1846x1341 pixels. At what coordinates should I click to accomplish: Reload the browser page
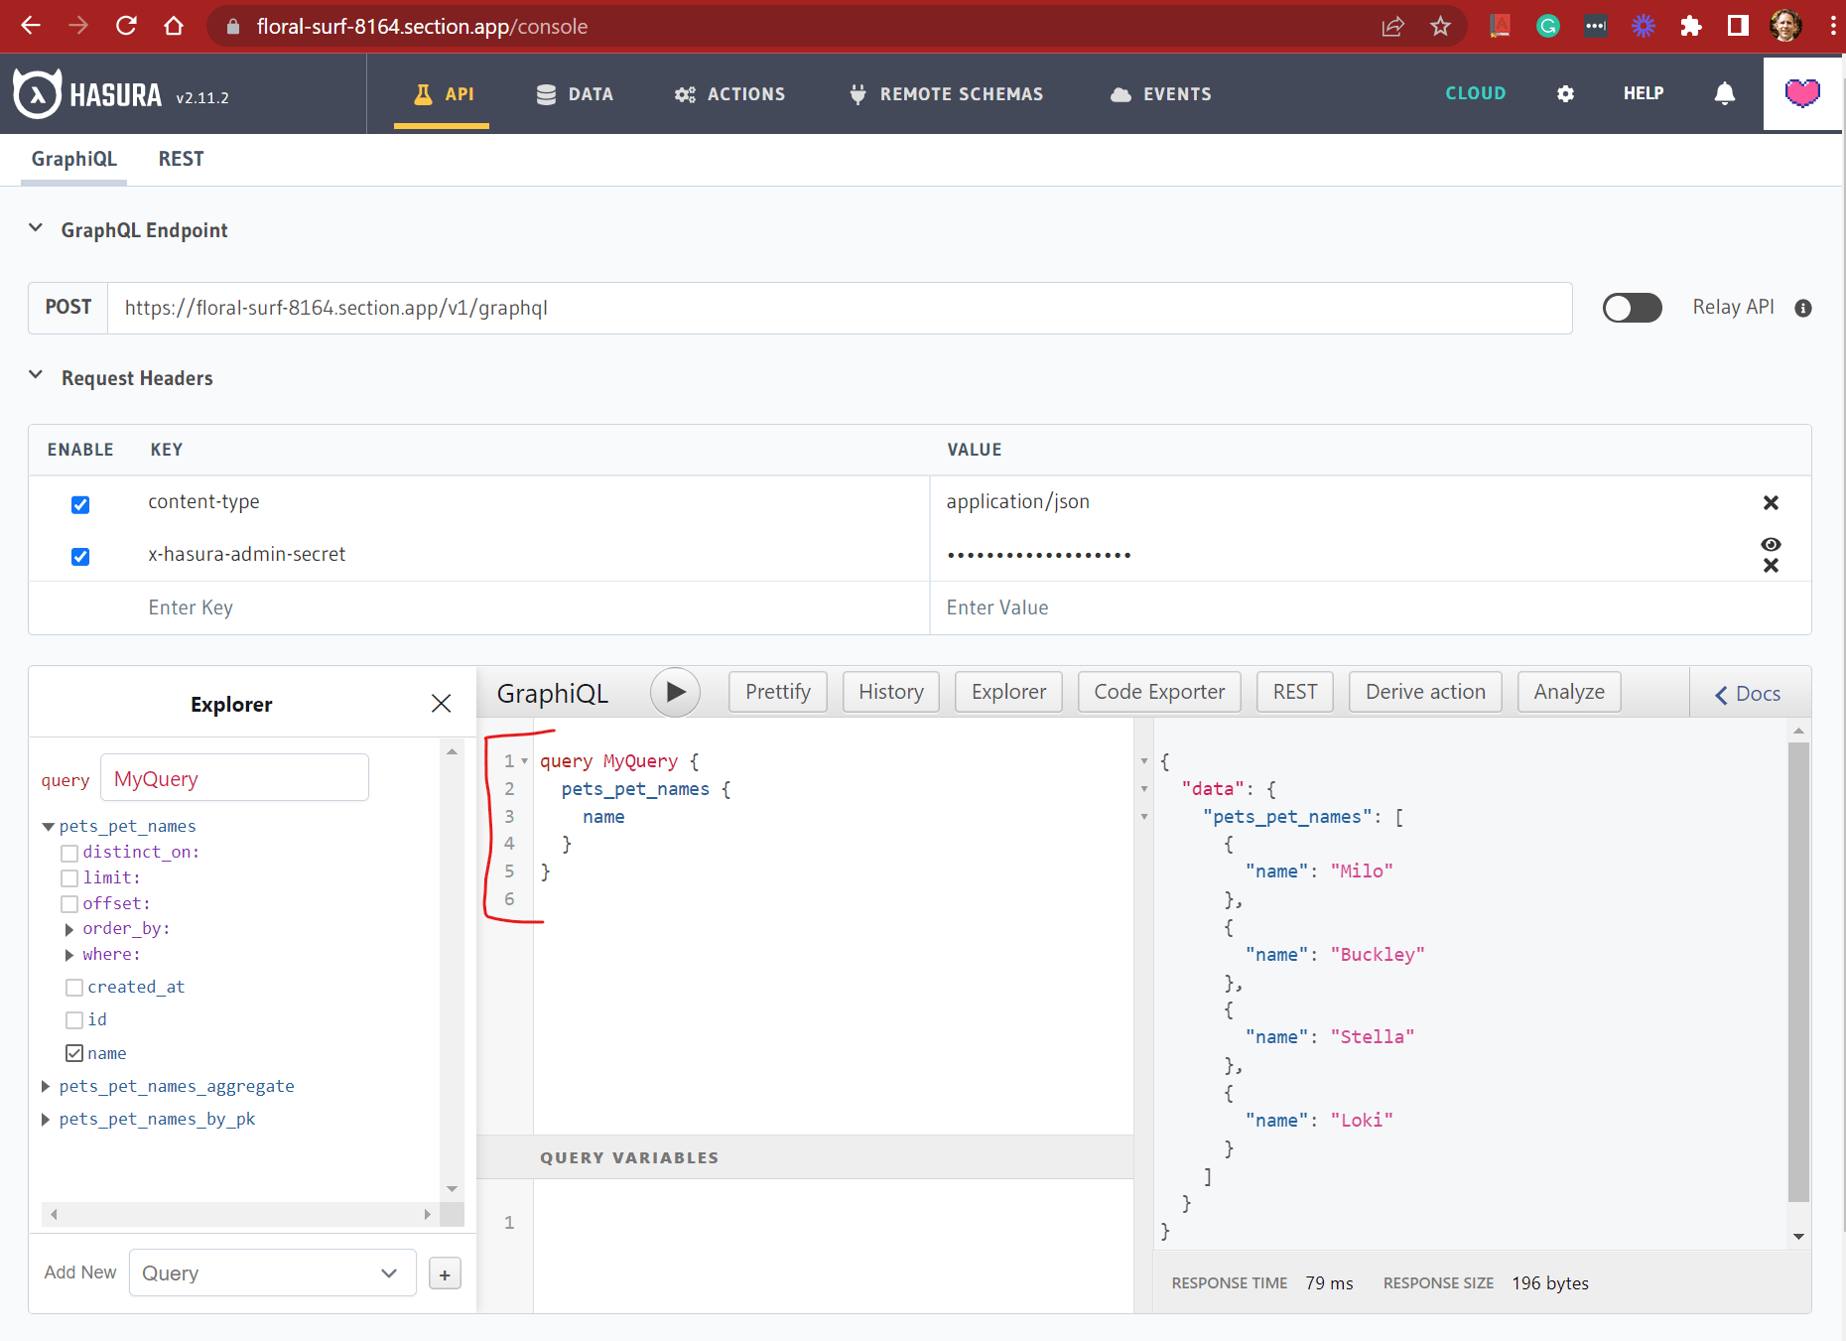126,26
